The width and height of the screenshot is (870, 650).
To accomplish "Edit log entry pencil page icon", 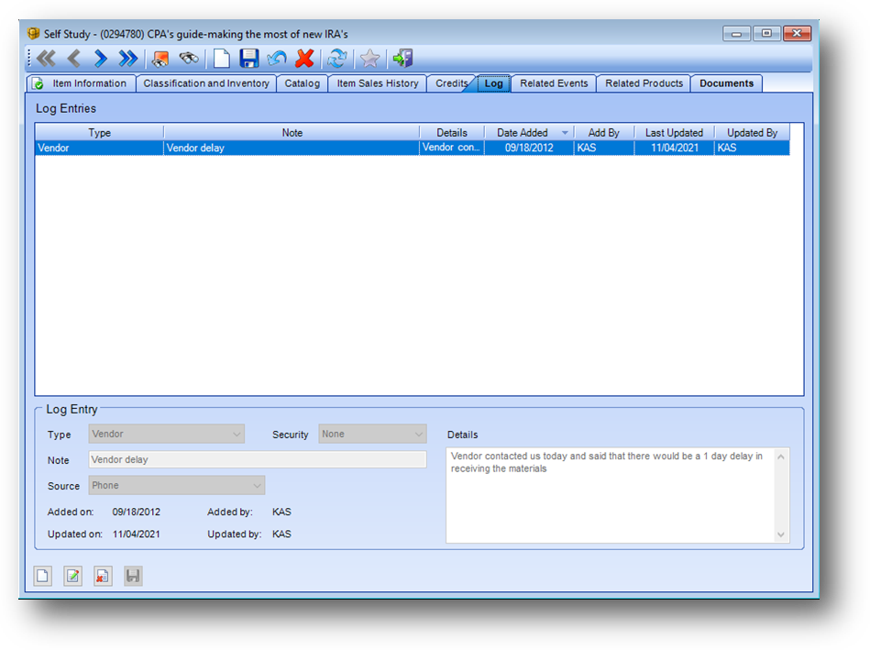I will [x=72, y=576].
